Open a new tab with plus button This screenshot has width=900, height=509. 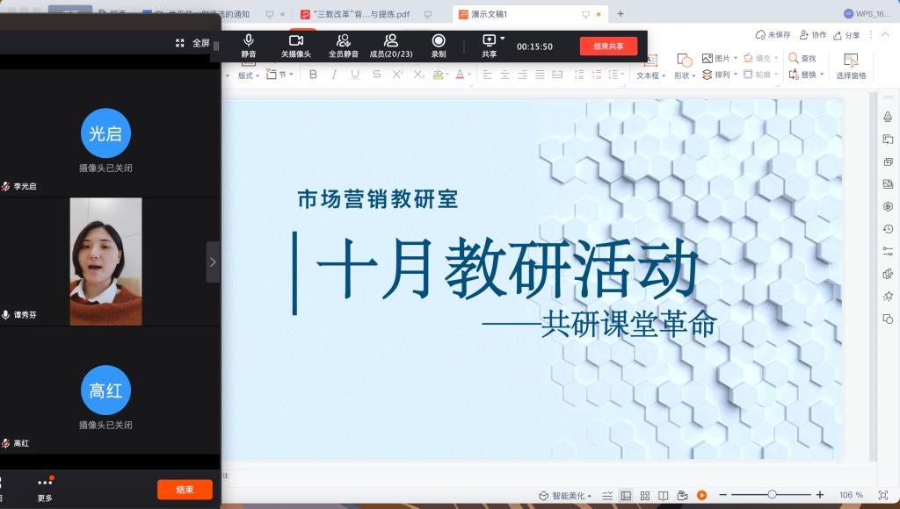[x=621, y=14]
